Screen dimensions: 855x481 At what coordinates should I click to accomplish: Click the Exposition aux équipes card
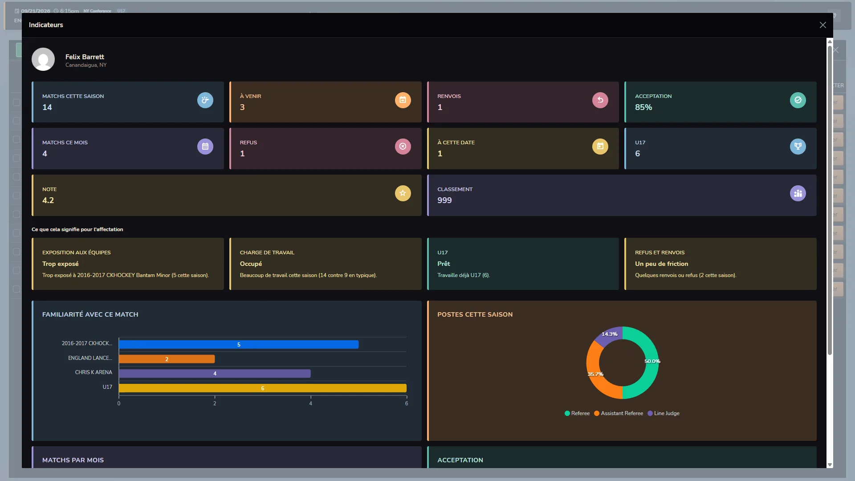(x=128, y=264)
